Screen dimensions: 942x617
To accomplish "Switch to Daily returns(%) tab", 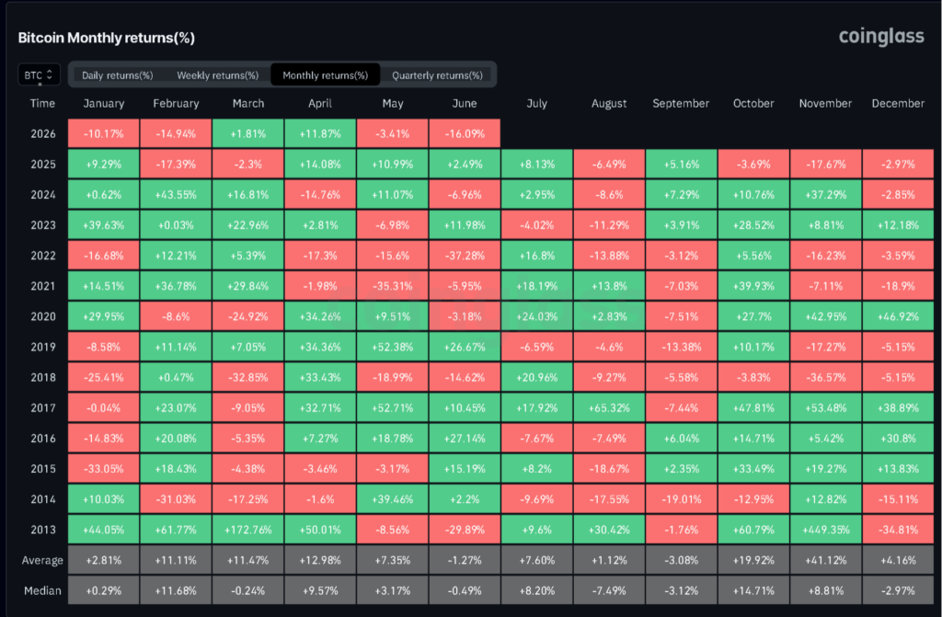I will (117, 75).
